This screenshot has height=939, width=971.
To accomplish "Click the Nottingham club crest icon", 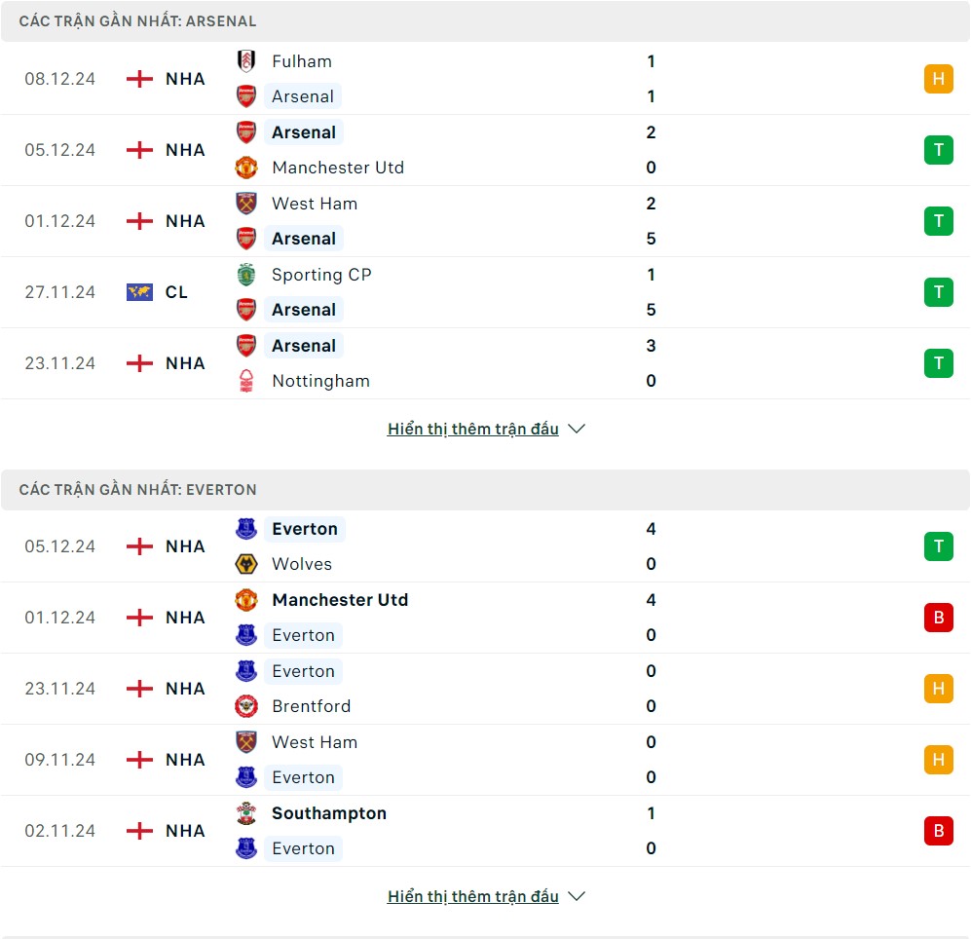I will 246,381.
